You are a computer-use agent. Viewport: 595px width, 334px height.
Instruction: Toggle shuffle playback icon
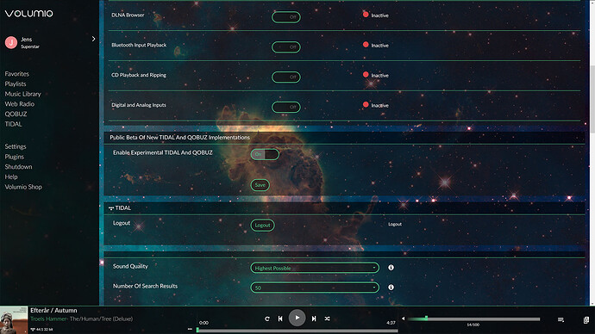327,319
